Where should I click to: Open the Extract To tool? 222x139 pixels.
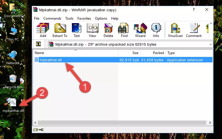tap(60, 30)
